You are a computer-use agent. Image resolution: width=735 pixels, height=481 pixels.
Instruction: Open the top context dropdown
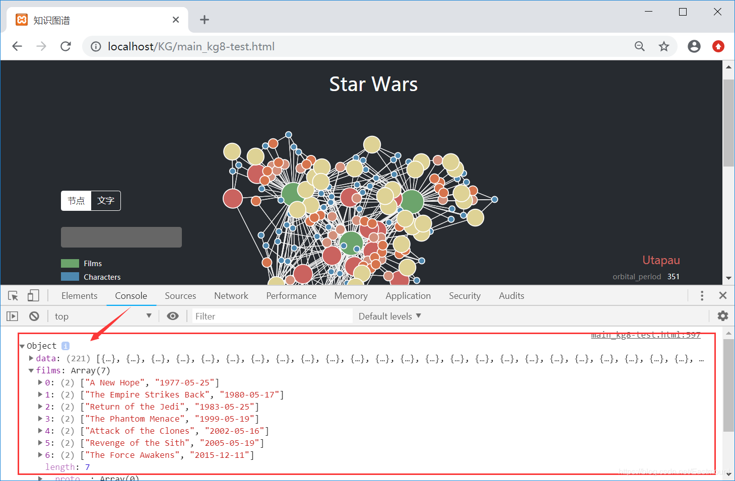[x=103, y=316]
